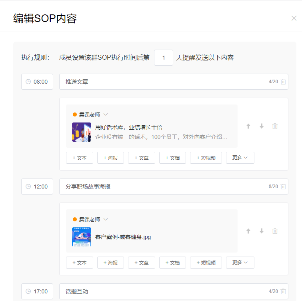Move the 用好话术库 article card up
Screen dimensions: 302x301
[x=248, y=126]
